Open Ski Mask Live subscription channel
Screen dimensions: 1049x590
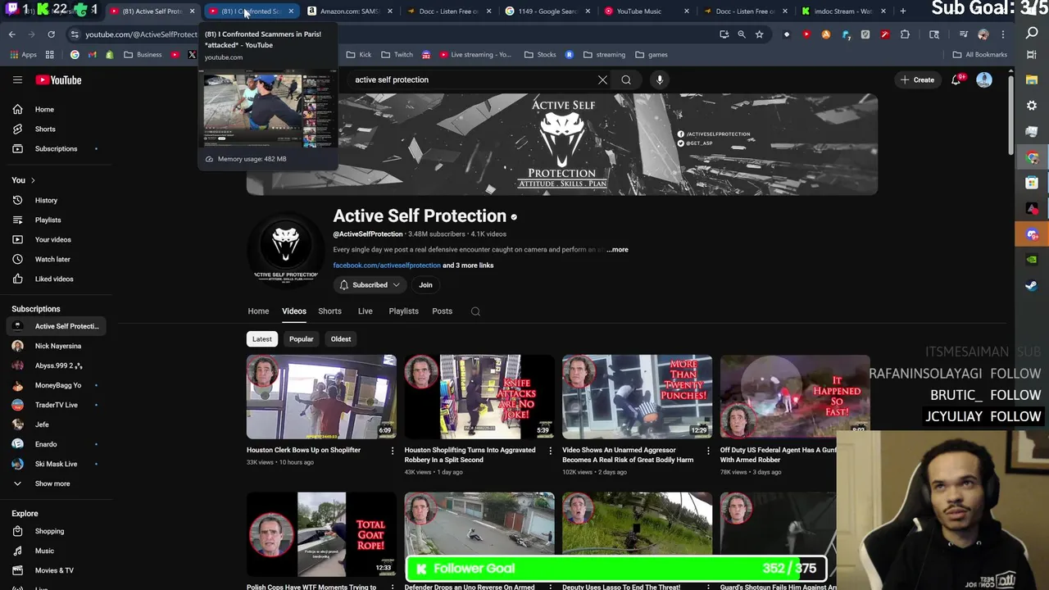tap(56, 464)
